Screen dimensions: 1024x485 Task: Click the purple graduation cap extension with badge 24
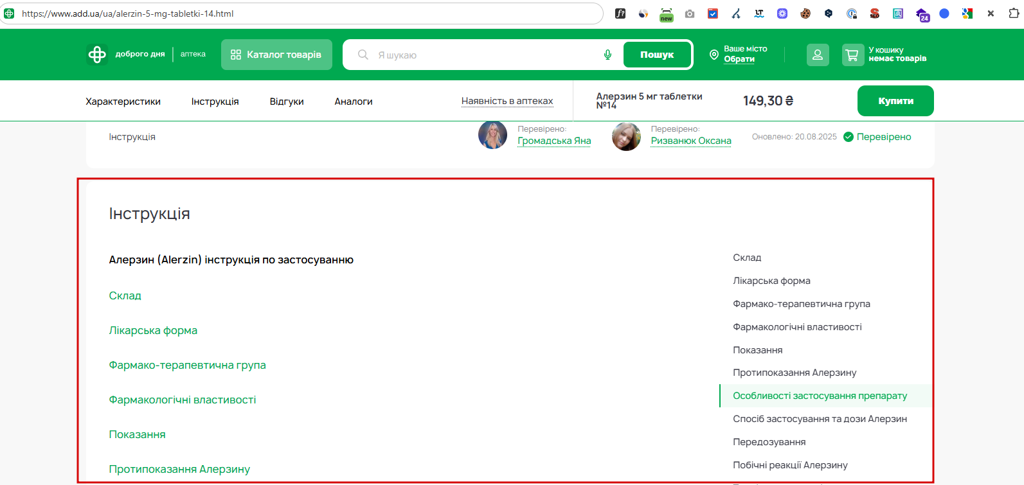point(922,15)
